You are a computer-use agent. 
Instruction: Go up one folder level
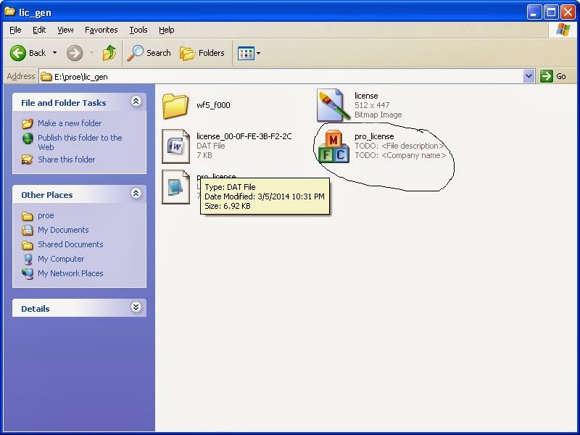click(x=109, y=53)
